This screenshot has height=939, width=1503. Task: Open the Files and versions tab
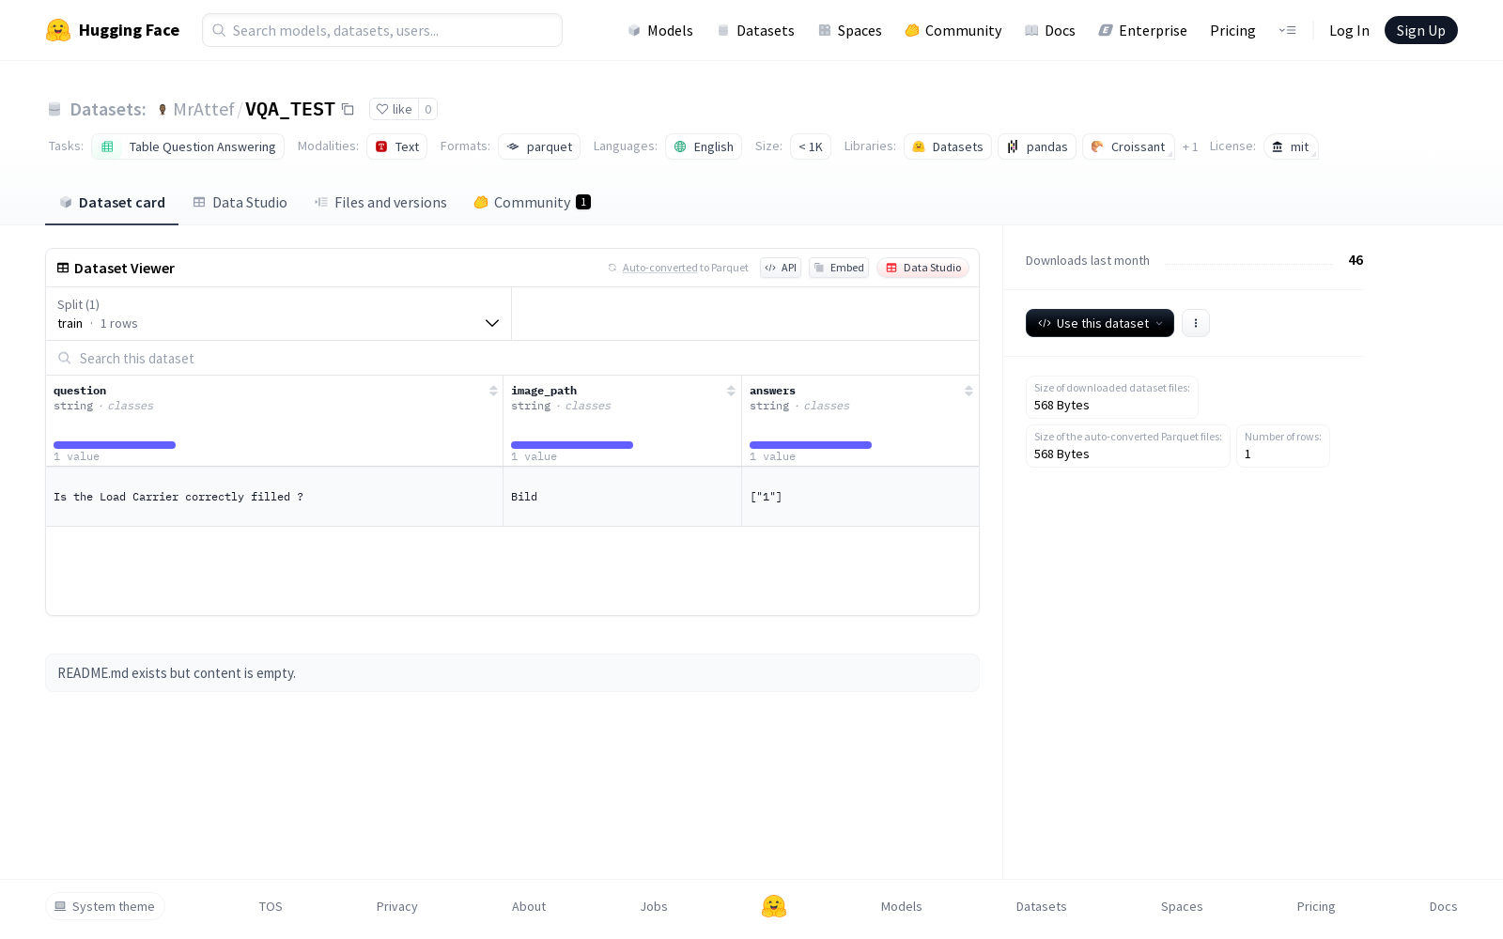(380, 202)
